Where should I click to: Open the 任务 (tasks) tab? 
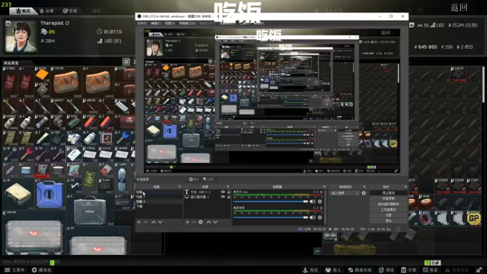click(x=70, y=11)
